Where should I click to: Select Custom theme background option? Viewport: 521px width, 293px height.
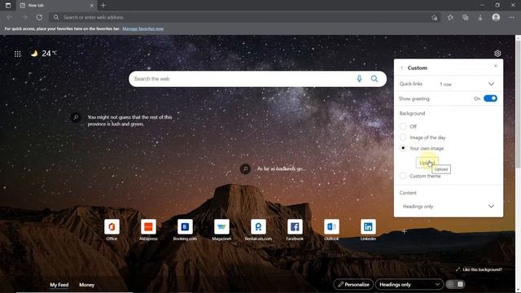click(x=403, y=176)
